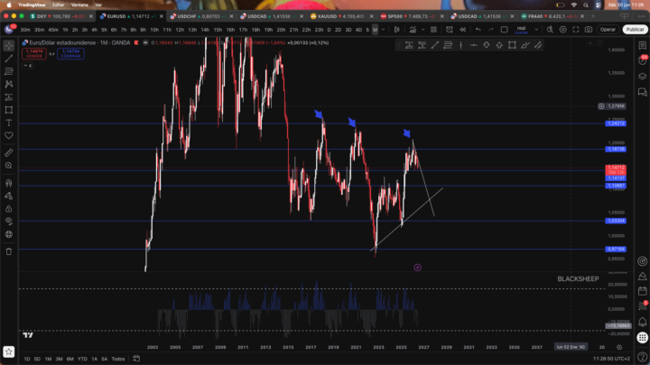Open the layout setup square icon

(504, 30)
